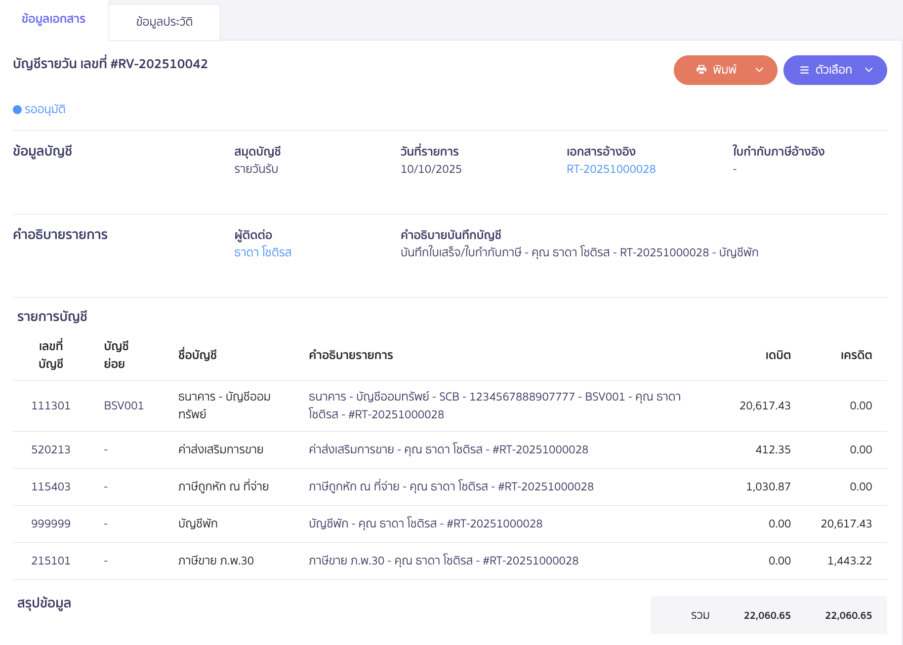This screenshot has width=903, height=645.
Task: Click the เดบิต column header
Action: coord(778,355)
